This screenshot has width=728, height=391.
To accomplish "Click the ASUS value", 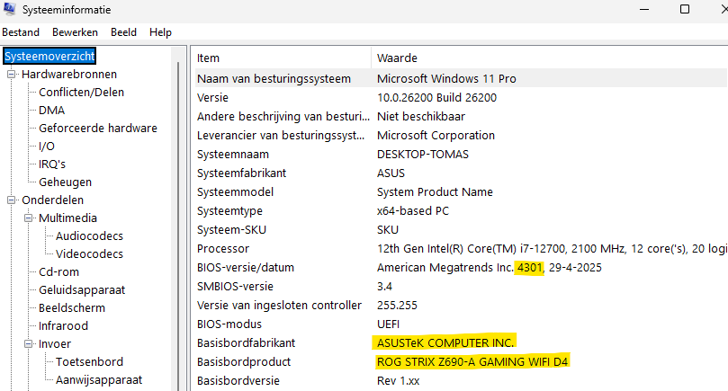I will (391, 173).
